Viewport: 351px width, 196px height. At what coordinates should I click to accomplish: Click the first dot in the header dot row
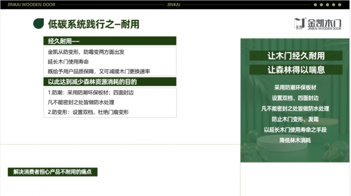pos(315,5)
